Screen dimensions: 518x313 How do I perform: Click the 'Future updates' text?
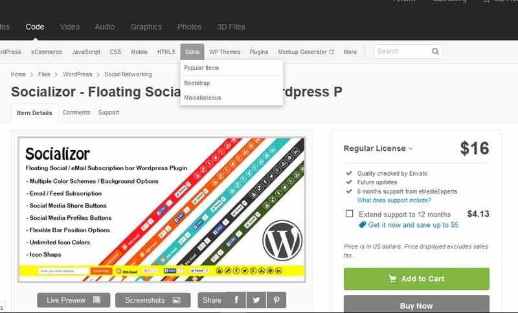click(x=377, y=182)
